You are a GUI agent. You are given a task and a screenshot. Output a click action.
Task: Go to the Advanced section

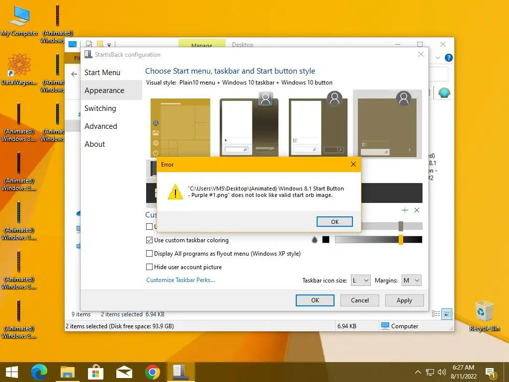[x=100, y=126]
